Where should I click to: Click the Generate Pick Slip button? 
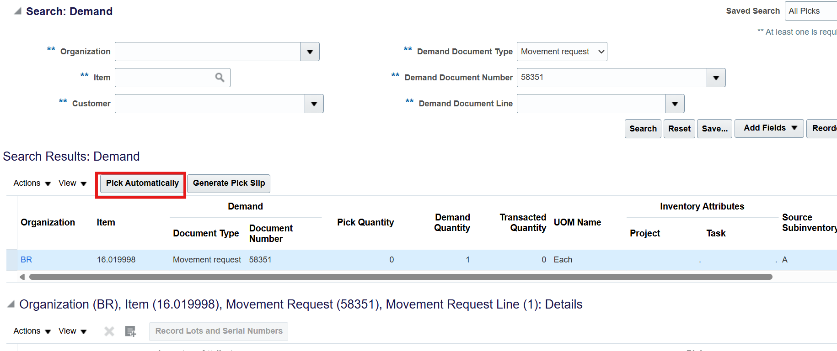(229, 183)
